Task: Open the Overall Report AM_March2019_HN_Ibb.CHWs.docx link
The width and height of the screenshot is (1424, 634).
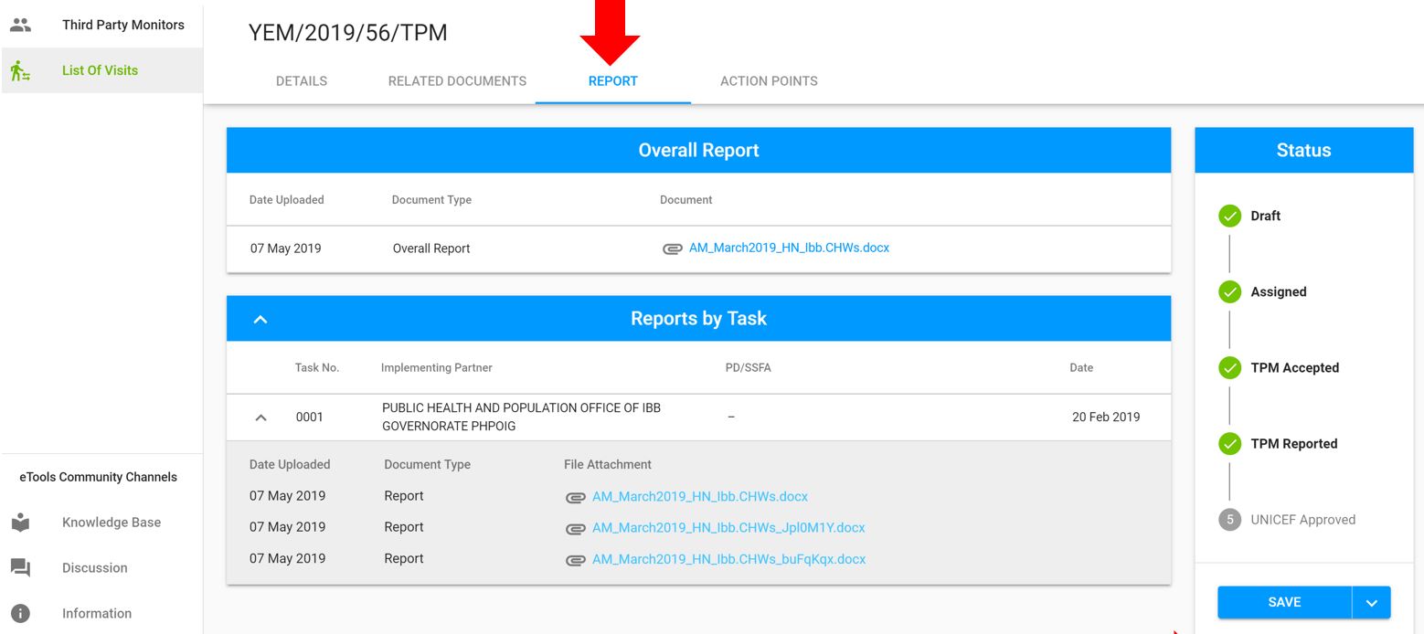Action: click(789, 248)
